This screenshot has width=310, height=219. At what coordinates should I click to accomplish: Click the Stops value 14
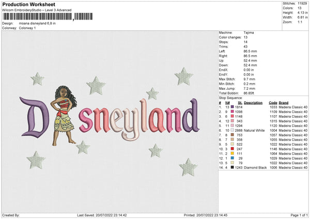(x=245, y=42)
